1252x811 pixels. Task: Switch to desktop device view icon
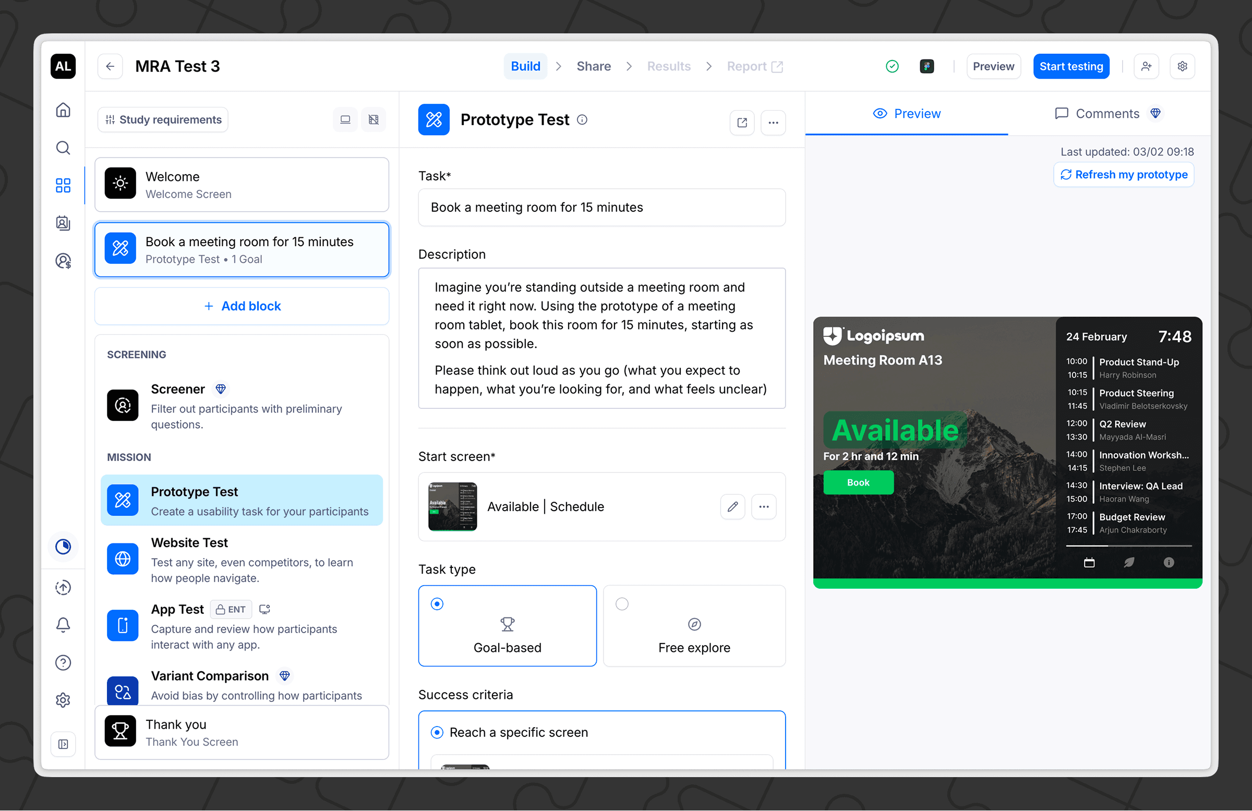tap(345, 119)
